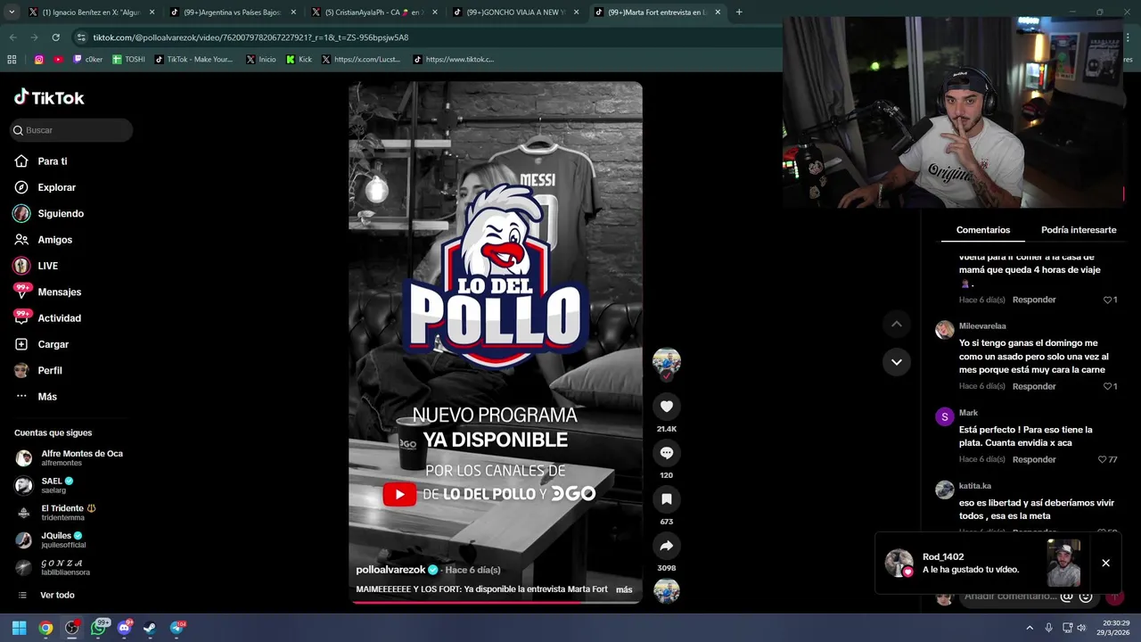The width and height of the screenshot is (1141, 642).
Task: Open YouTube bookmark in bookmarks bar
Action: click(x=59, y=60)
